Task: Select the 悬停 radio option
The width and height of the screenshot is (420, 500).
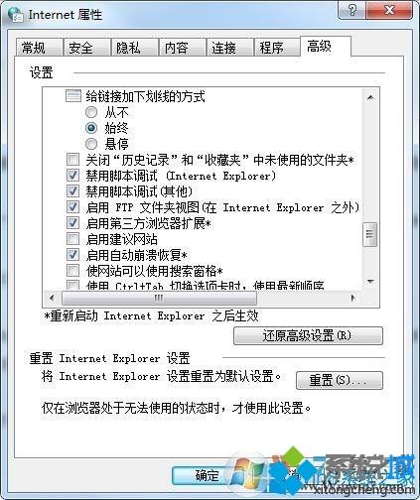Action: tap(91, 144)
